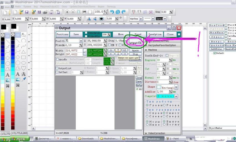Click the Stop button

135,54
